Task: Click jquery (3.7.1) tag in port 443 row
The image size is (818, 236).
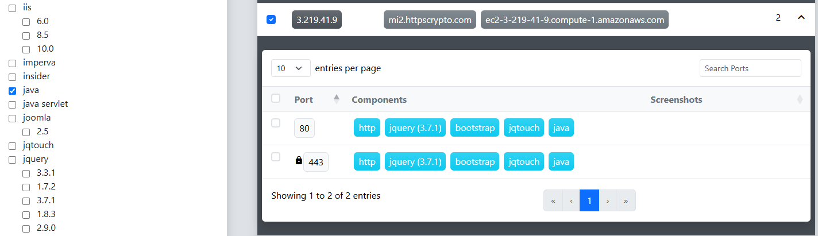Action: [x=415, y=162]
